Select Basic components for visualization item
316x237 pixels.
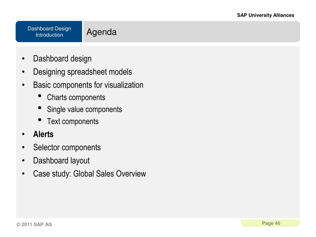pos(88,85)
